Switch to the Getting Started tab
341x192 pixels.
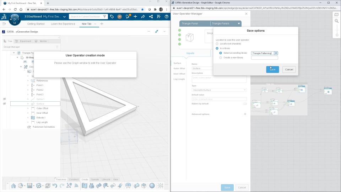(x=36, y=24)
